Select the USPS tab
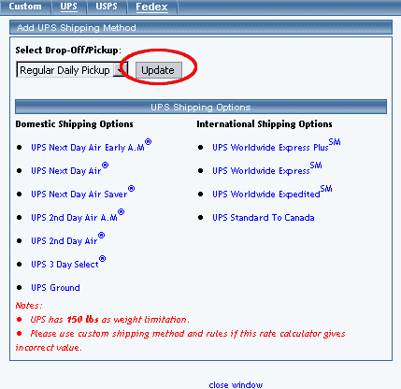The height and width of the screenshot is (389, 401). tap(107, 7)
